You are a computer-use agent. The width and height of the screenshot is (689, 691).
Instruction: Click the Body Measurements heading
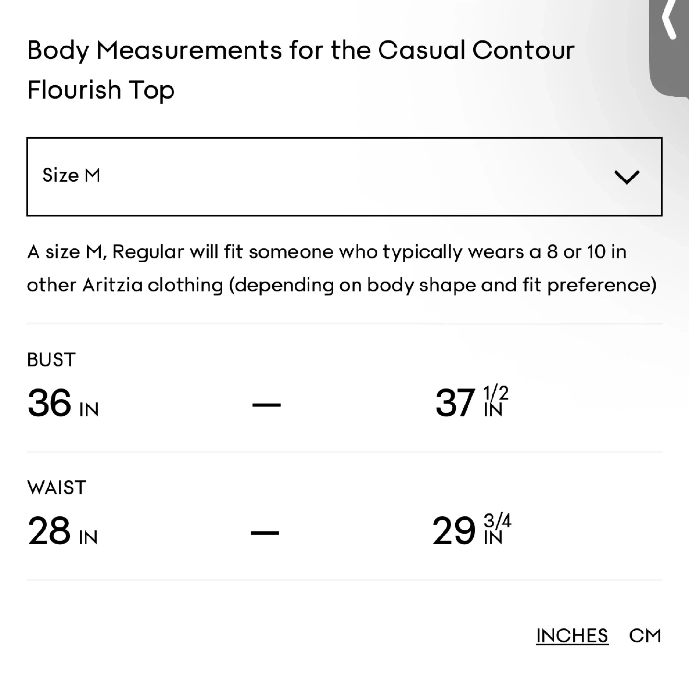click(301, 50)
